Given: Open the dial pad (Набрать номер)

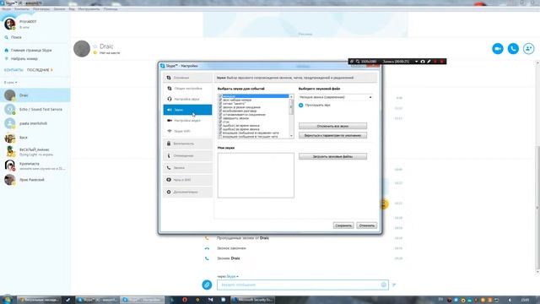Looking at the screenshot, I should [x=21, y=59].
